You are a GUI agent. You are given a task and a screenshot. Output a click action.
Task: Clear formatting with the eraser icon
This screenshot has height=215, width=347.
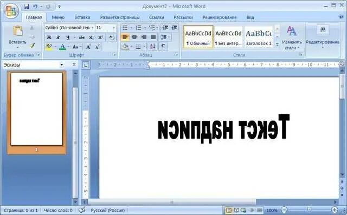click(x=112, y=37)
